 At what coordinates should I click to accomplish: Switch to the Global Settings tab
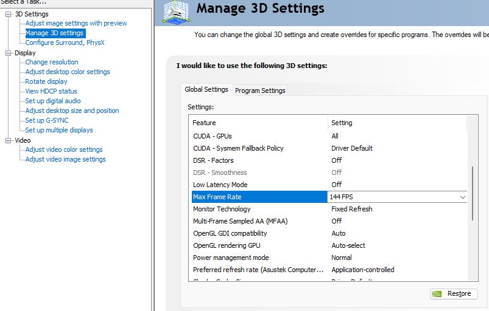[206, 89]
